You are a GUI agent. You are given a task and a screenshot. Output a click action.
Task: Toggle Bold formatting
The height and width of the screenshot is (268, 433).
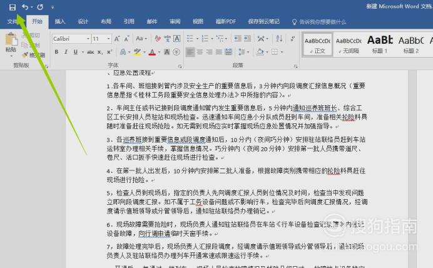coord(56,52)
